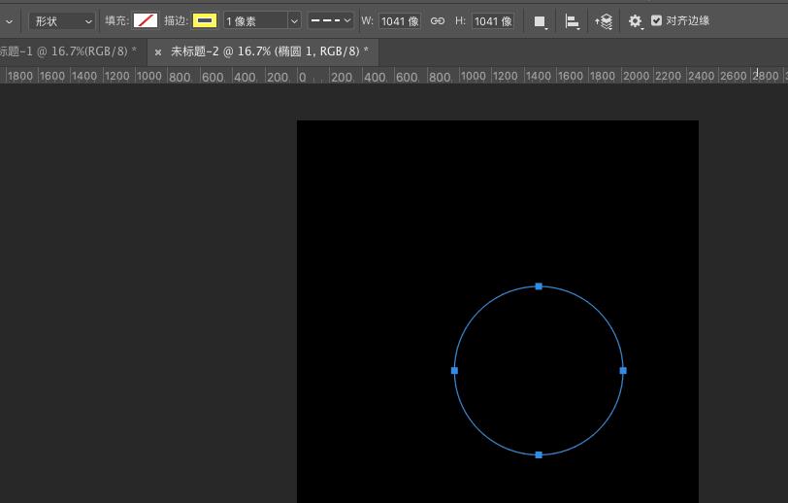Open the tool preset picker chevron
Image resolution: width=788 pixels, height=503 pixels.
click(9, 21)
